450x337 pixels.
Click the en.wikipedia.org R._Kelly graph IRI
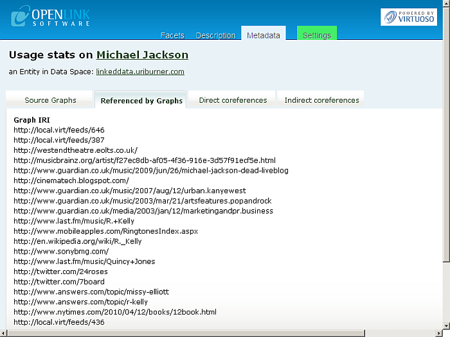[x=78, y=241]
